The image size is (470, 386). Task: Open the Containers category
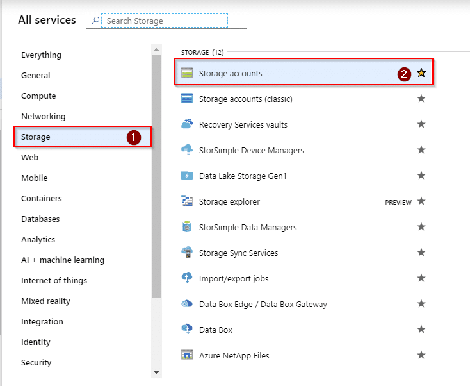point(42,198)
